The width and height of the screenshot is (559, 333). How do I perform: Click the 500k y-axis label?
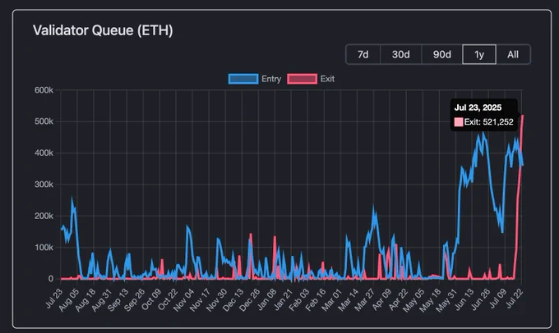(44, 121)
